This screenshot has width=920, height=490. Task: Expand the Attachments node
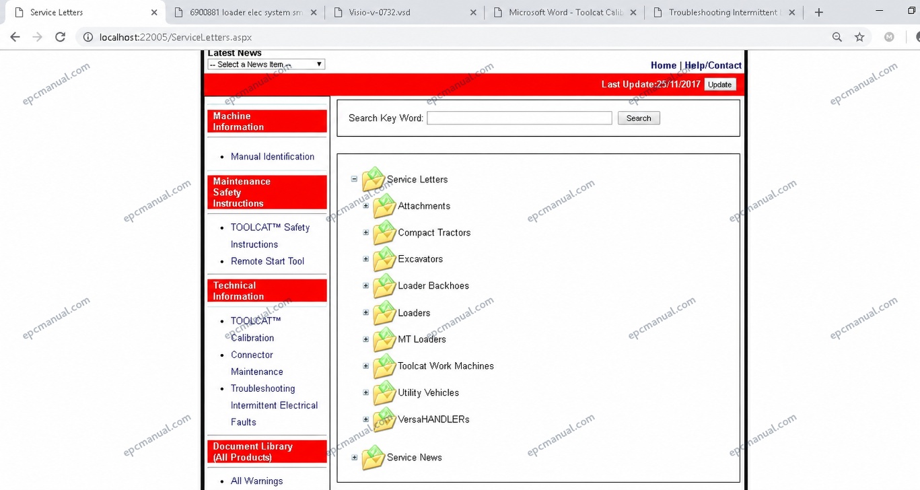coord(366,206)
